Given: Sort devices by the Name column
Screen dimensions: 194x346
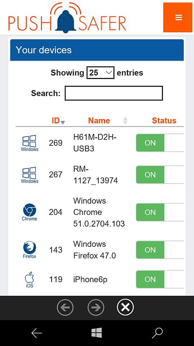Looking at the screenshot, I should 99,121.
